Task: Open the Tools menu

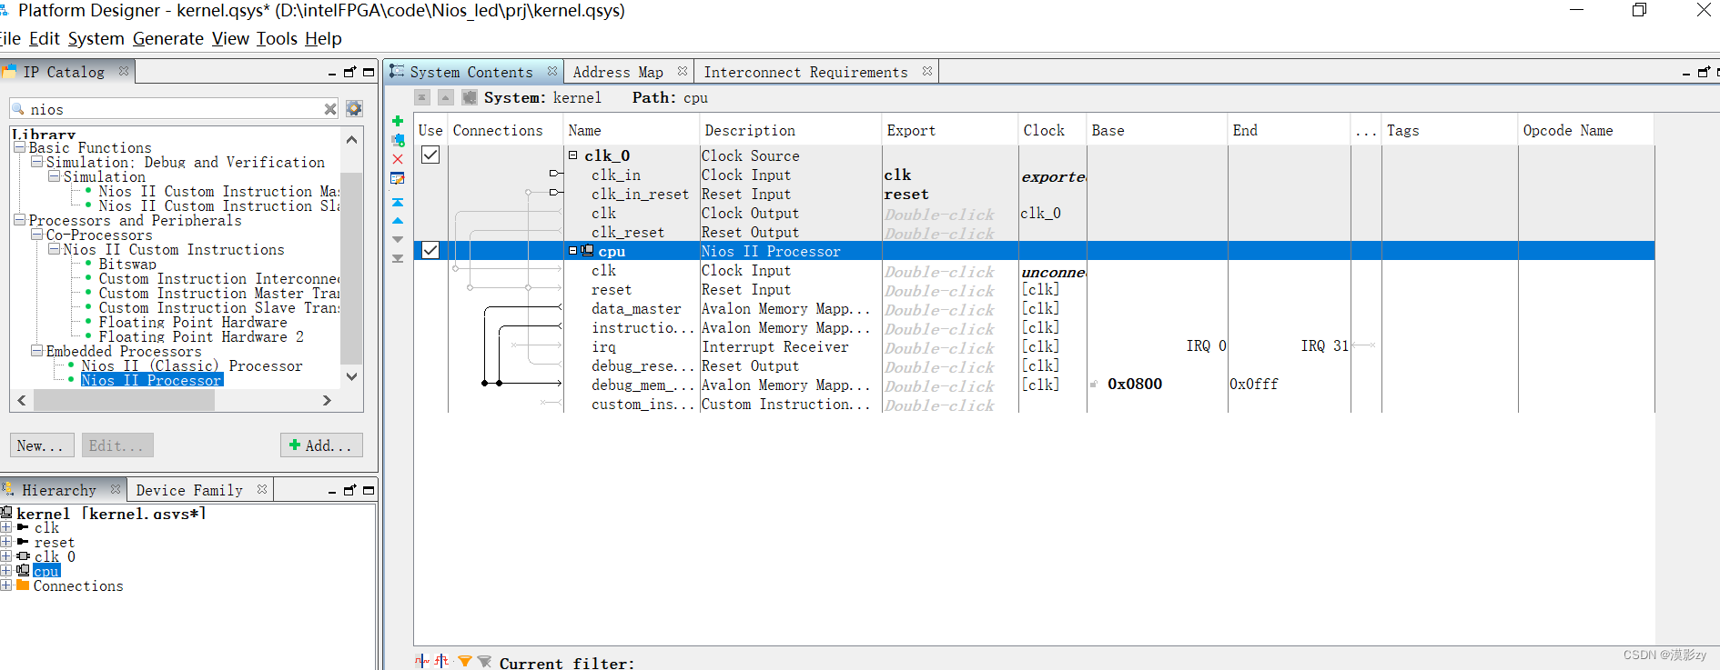Action: [x=277, y=38]
